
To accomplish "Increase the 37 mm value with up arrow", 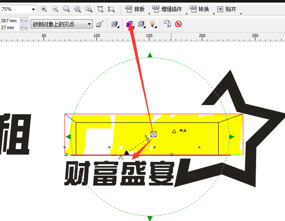I will (x=26, y=28).
